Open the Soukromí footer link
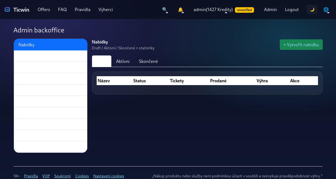 point(62,176)
